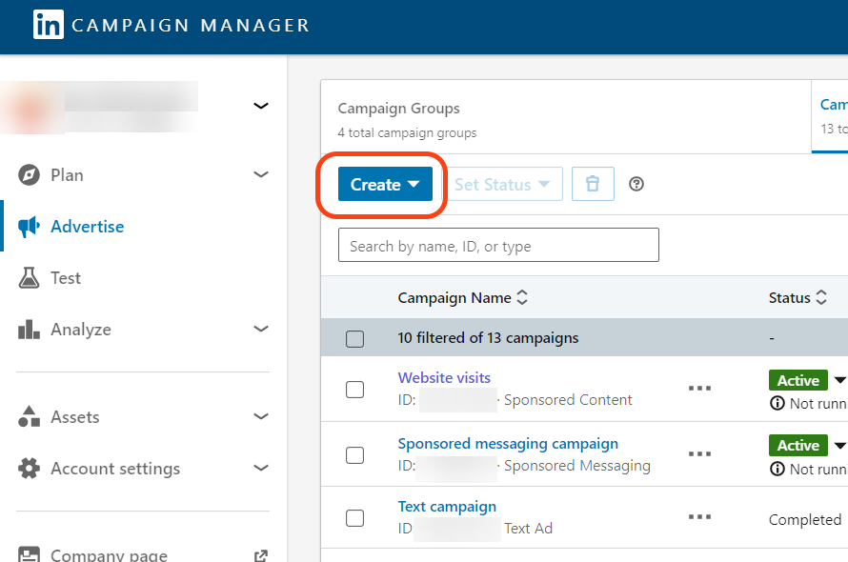Open Company page external link icon

coord(261,555)
